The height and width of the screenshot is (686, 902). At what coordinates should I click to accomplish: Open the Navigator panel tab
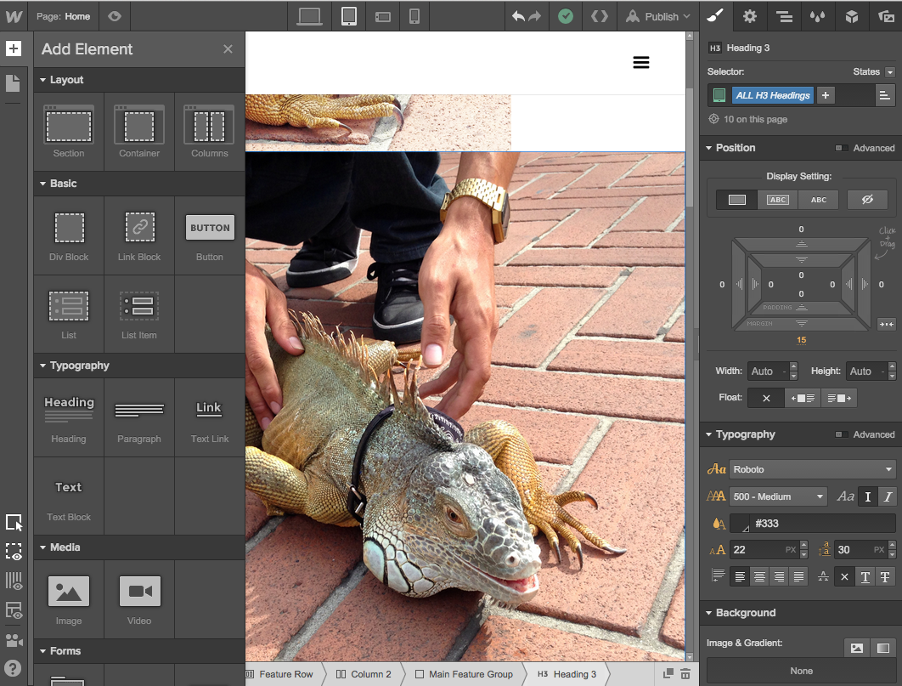tap(784, 16)
